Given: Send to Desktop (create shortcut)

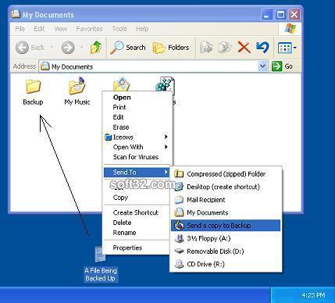Looking at the screenshot, I should (x=226, y=187).
